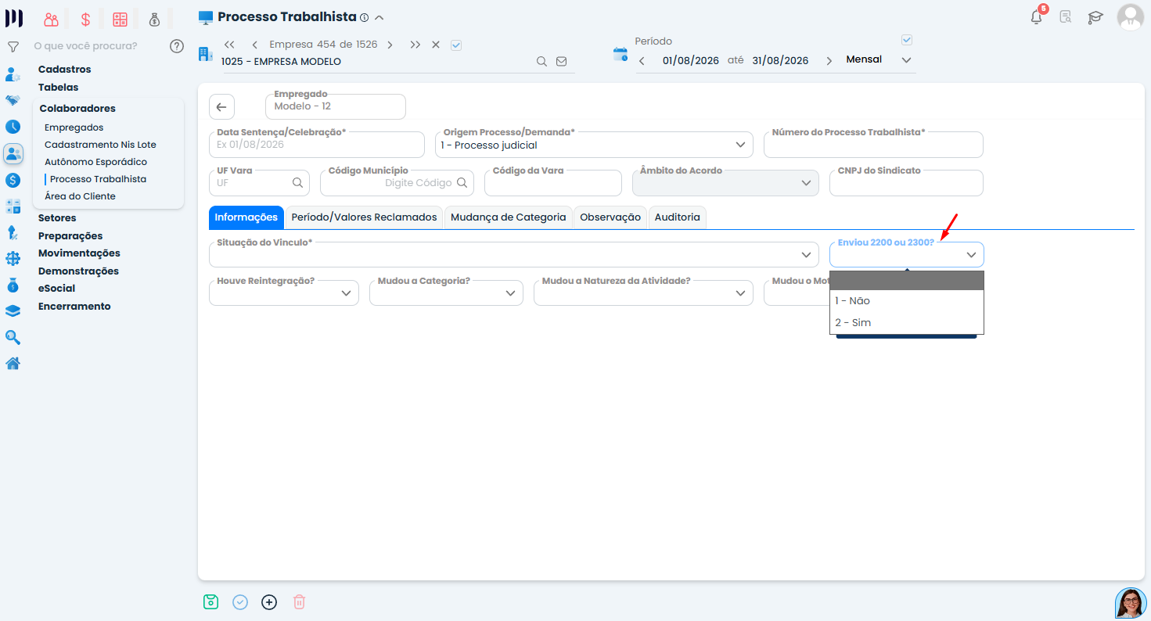Open Cadastramento Nis Lote menu item
The image size is (1151, 621).
point(100,145)
